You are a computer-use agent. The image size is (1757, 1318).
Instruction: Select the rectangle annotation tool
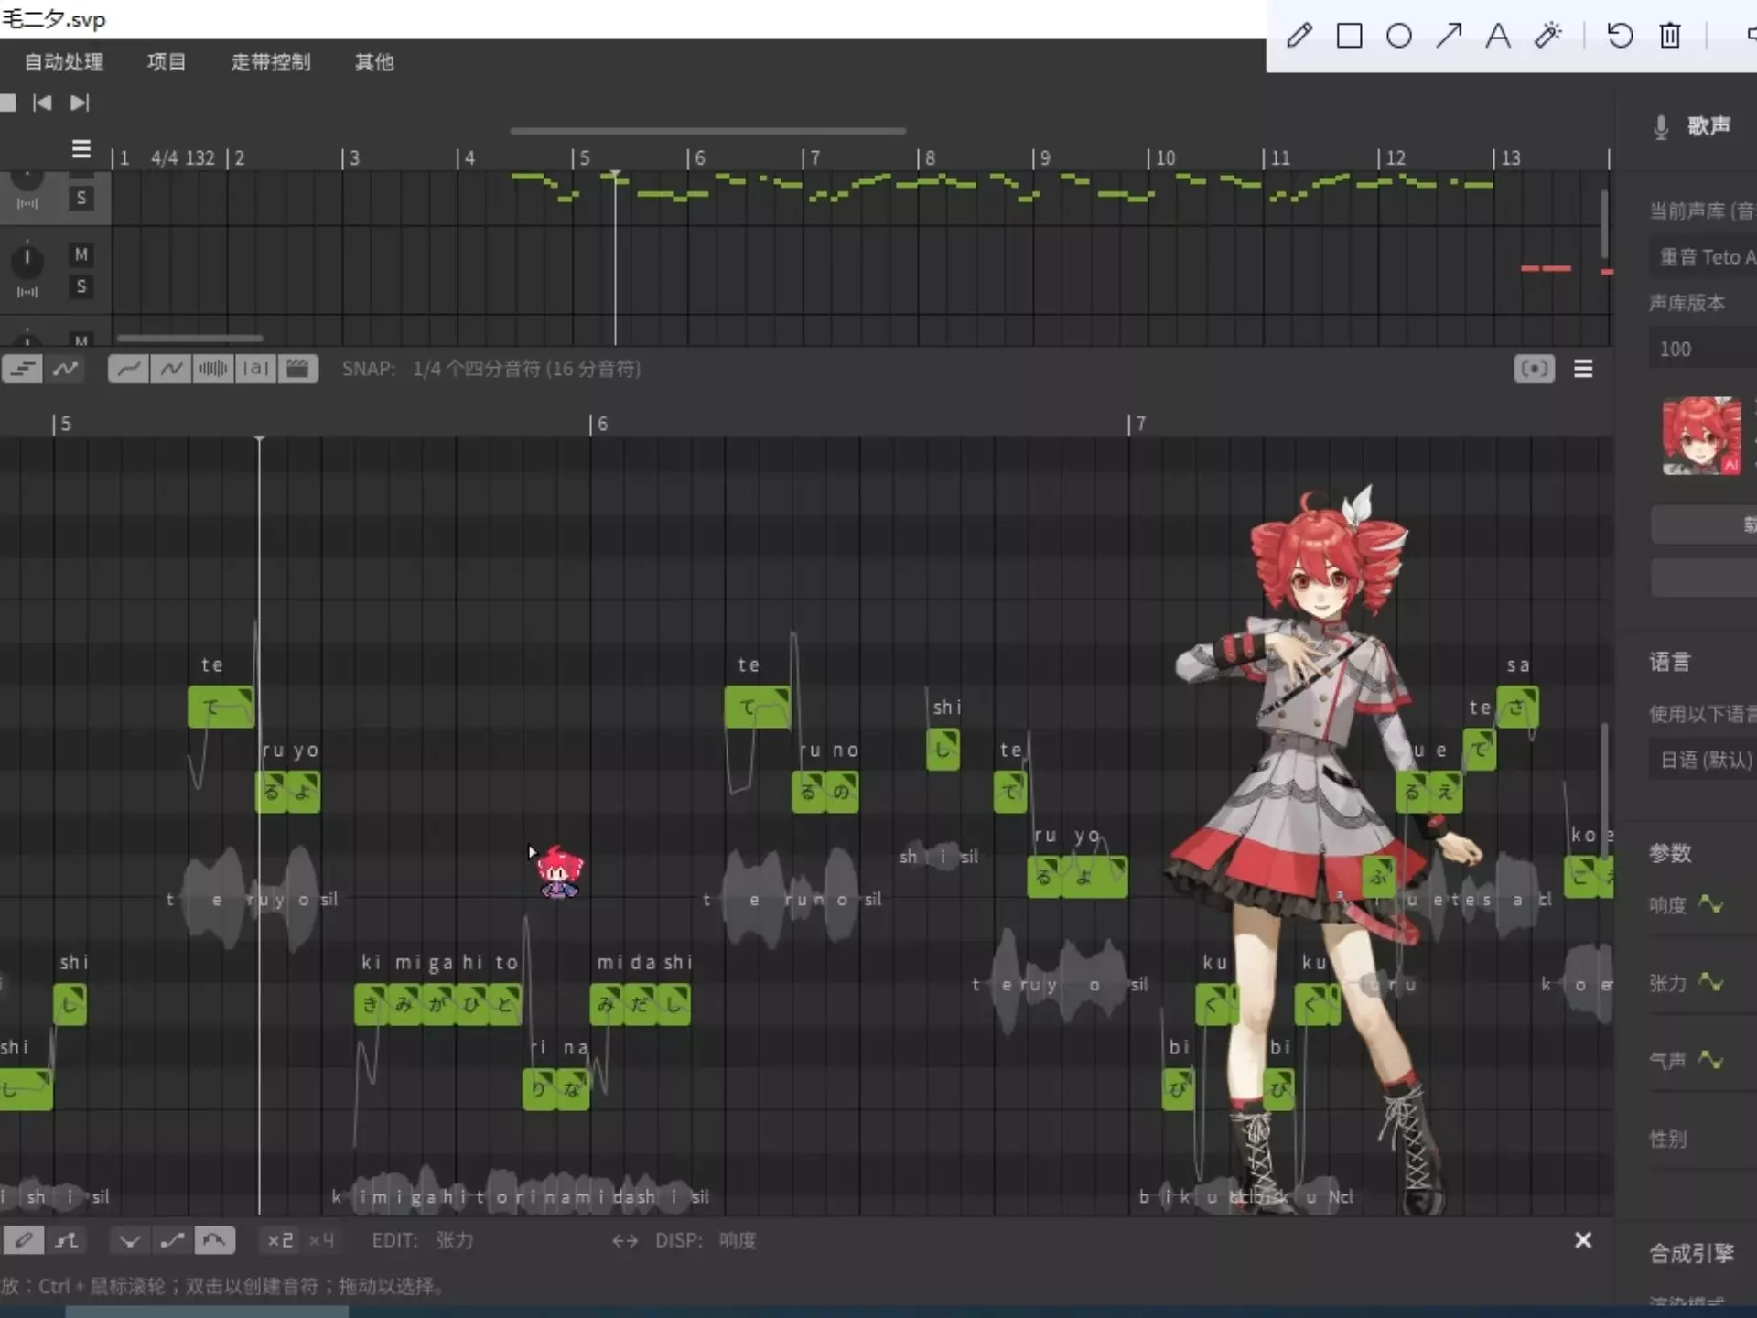coord(1349,36)
